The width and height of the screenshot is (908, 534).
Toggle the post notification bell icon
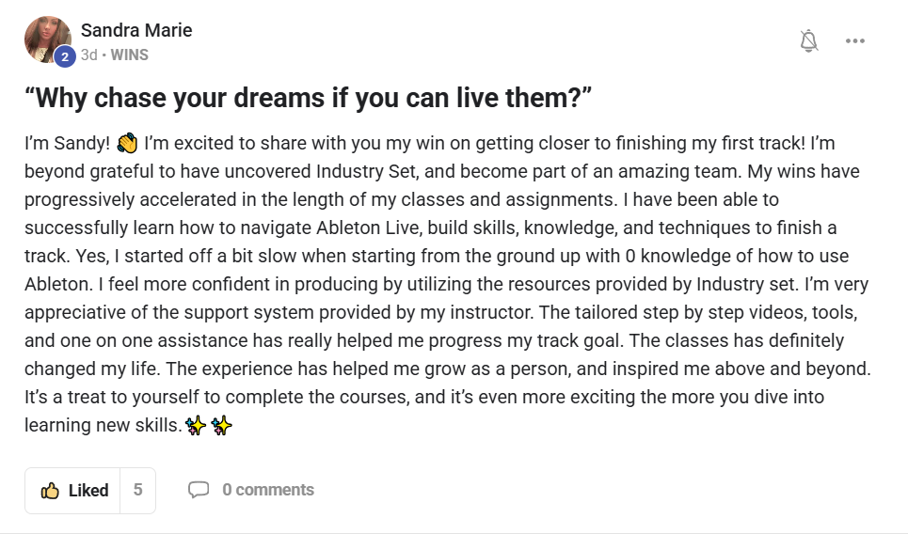(x=808, y=40)
